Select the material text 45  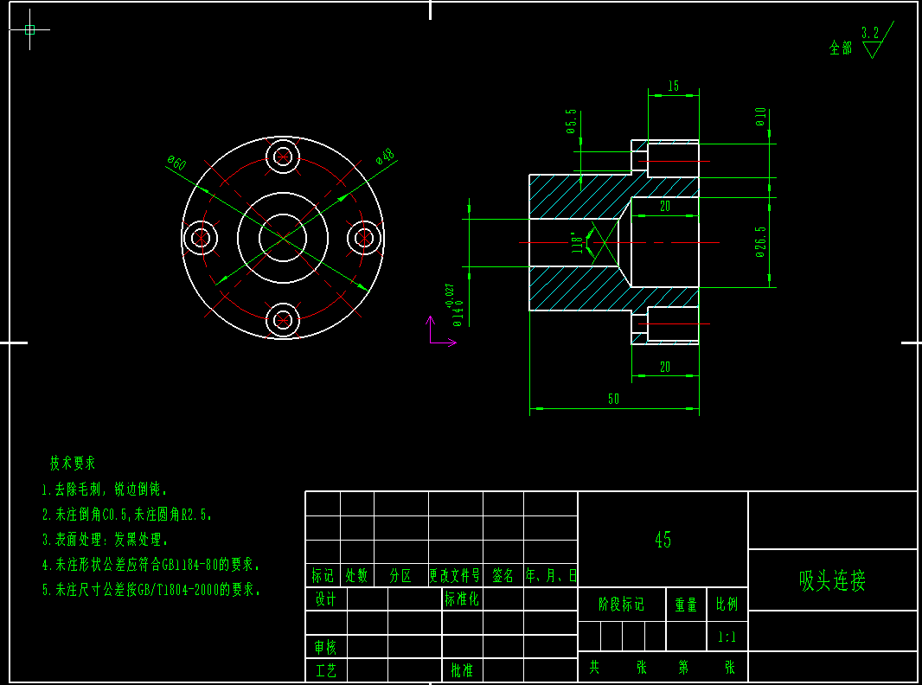coord(663,540)
